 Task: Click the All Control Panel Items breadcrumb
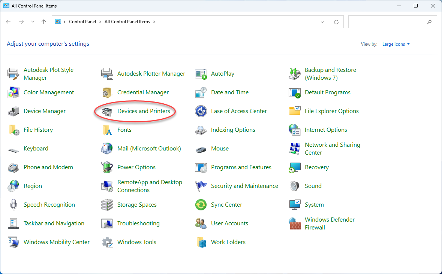127,22
